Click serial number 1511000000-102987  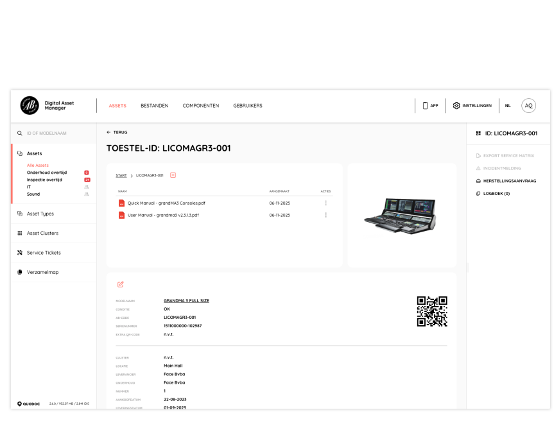click(x=183, y=326)
